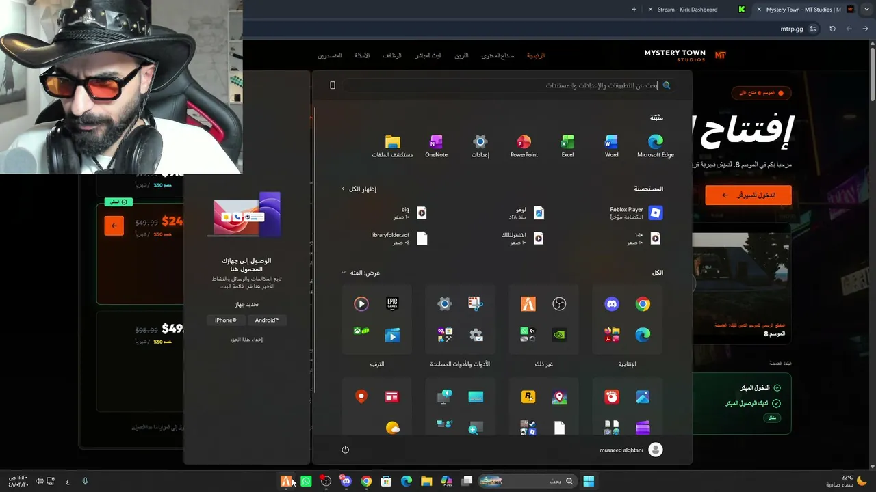The width and height of the screenshot is (876, 492).
Task: Open Microsoft Edge on taskbar
Action: pyautogui.click(x=406, y=481)
